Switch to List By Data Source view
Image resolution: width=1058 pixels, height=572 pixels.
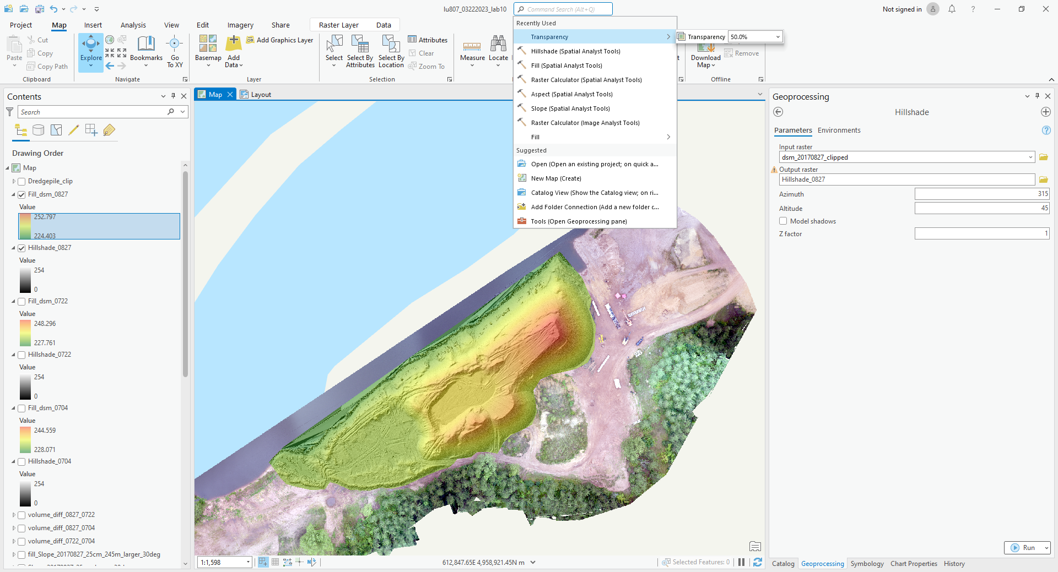click(x=38, y=130)
